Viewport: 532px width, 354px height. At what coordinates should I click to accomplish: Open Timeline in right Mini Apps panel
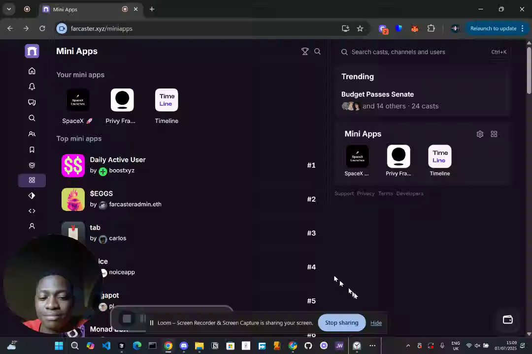(440, 161)
